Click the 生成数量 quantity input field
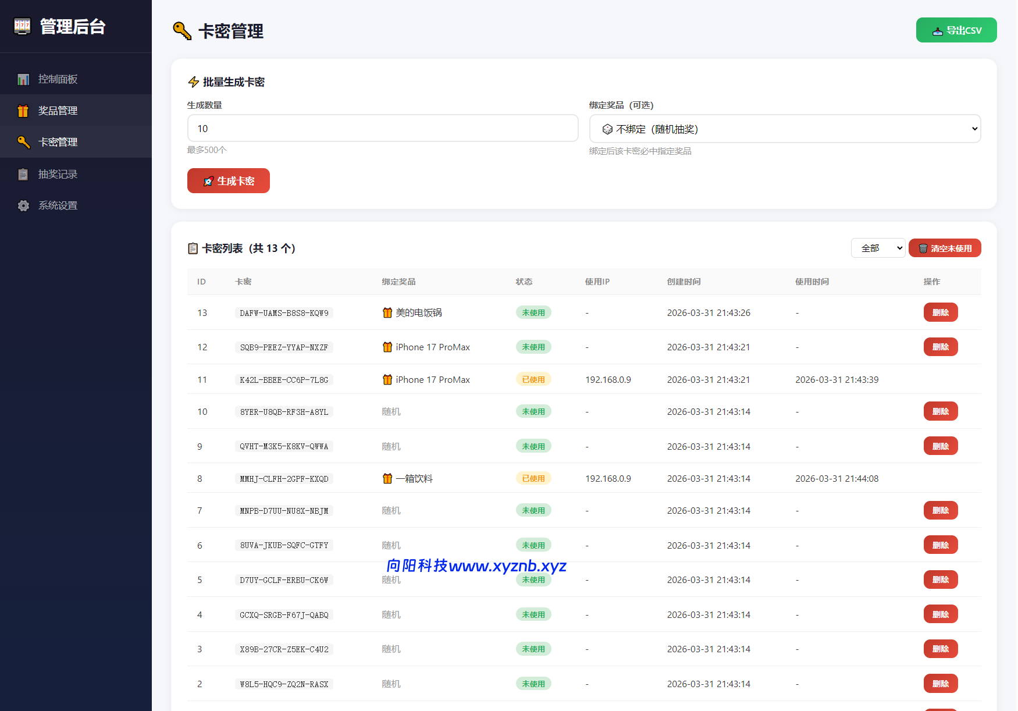Screen dimensions: 1018x711 tap(382, 128)
